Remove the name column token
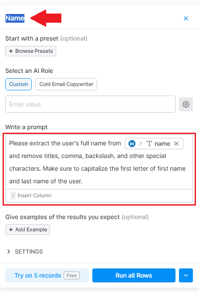This screenshot has height=292, width=199. tap(176, 144)
